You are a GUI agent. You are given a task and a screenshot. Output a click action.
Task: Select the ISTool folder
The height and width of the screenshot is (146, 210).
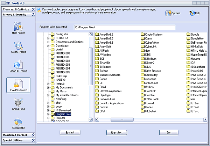click(192, 107)
